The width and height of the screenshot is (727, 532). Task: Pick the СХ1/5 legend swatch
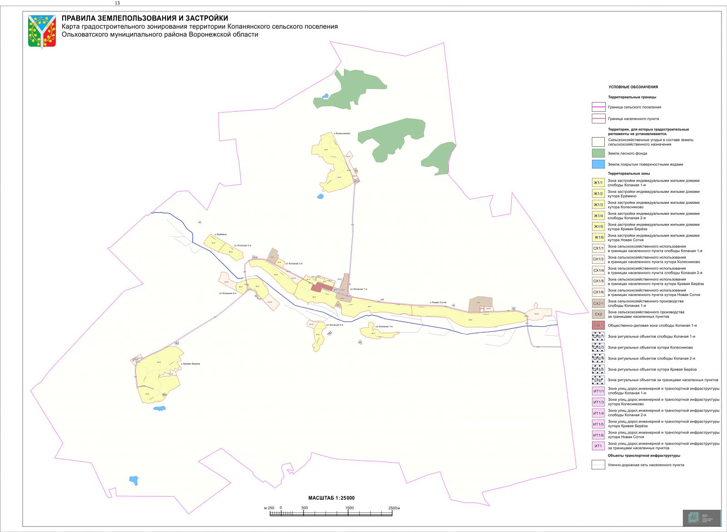pos(598,281)
